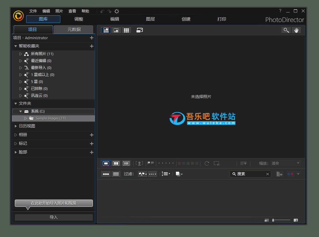Select the pan hand tool

tap(296, 30)
